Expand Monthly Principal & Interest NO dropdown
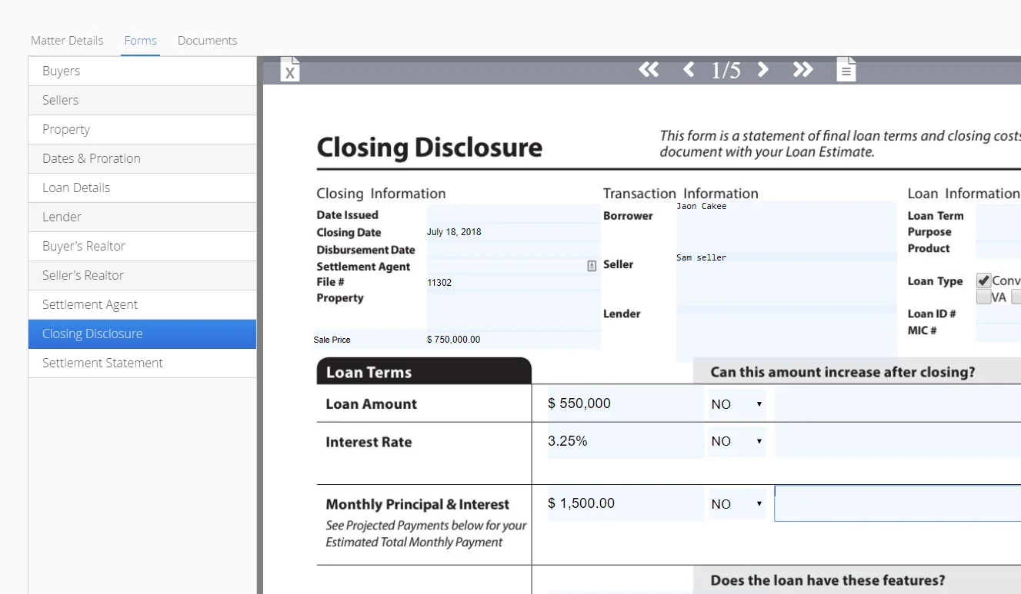This screenshot has height=594, width=1021. point(736,504)
